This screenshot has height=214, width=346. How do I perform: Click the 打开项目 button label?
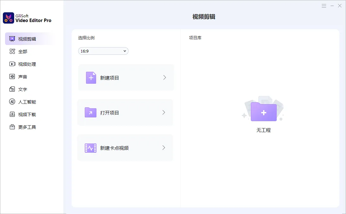(x=110, y=113)
